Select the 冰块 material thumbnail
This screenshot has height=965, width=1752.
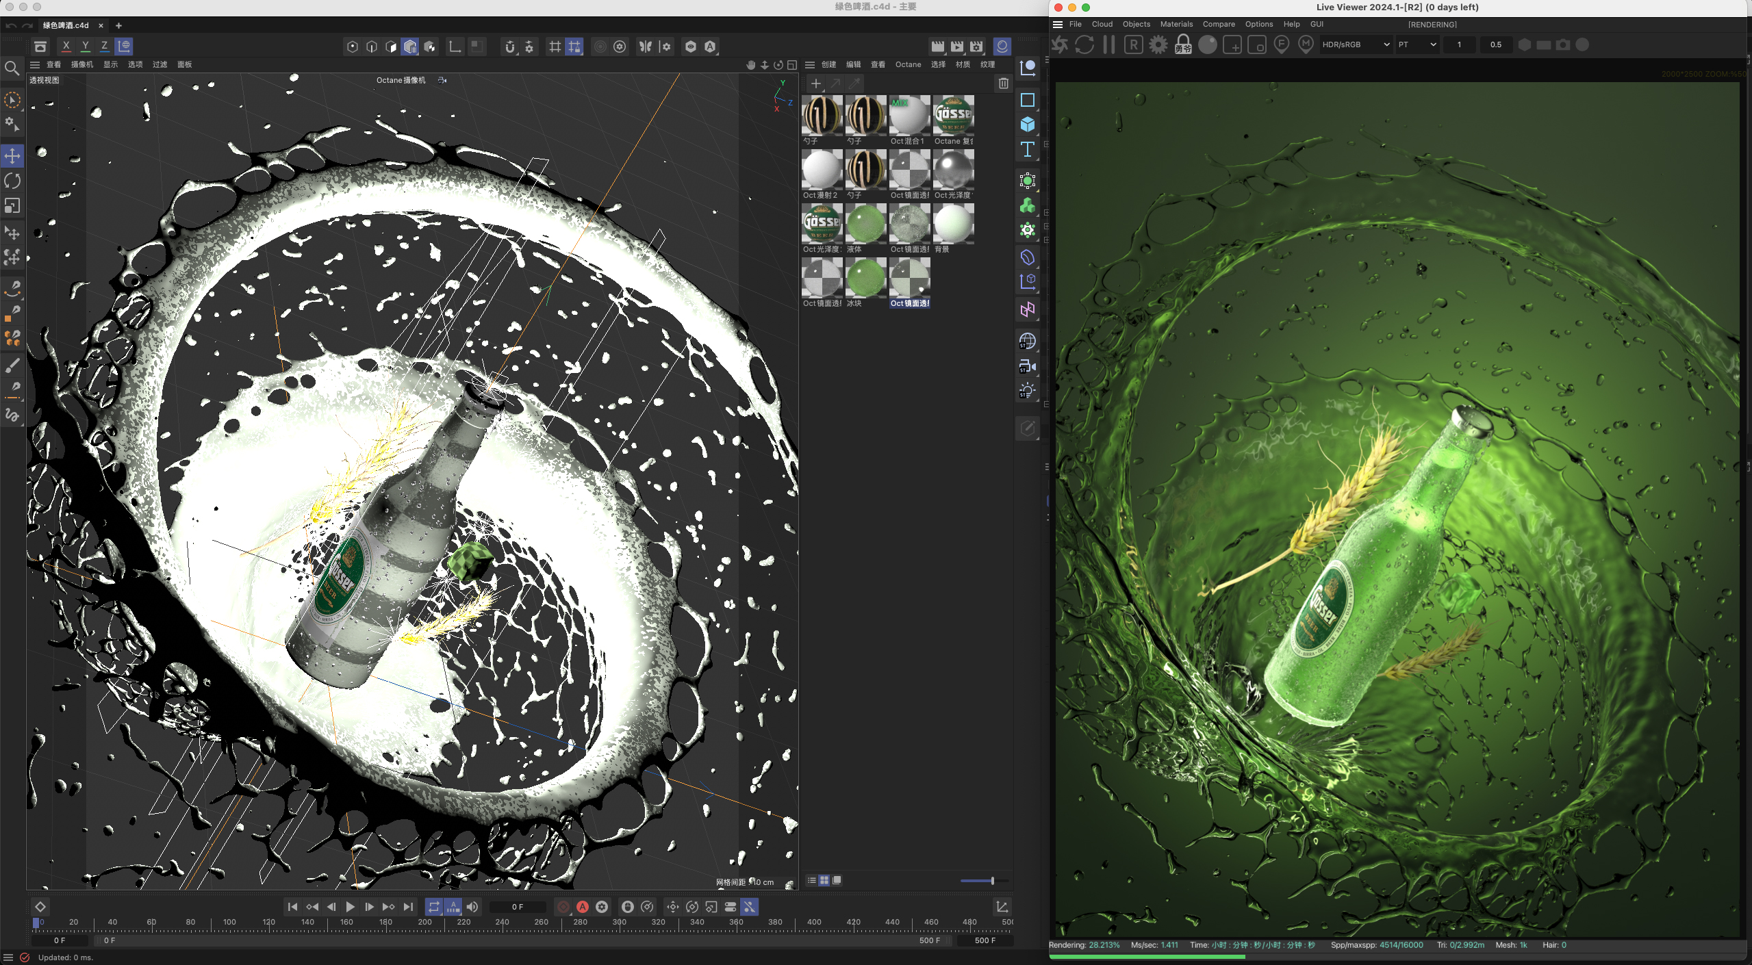(865, 278)
